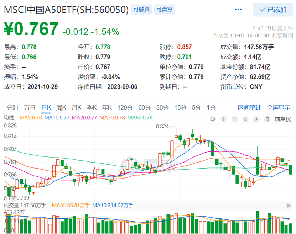Pan chart right with the right chevron

256,119
